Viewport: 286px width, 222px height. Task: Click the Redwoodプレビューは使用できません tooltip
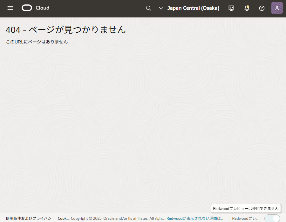(246, 209)
